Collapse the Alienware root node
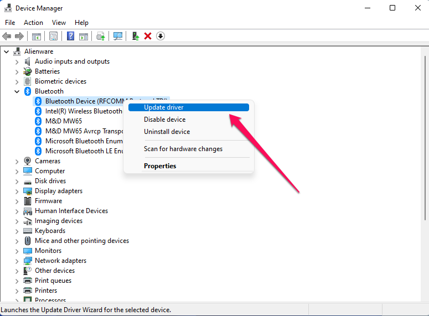429x316 pixels. coord(7,51)
